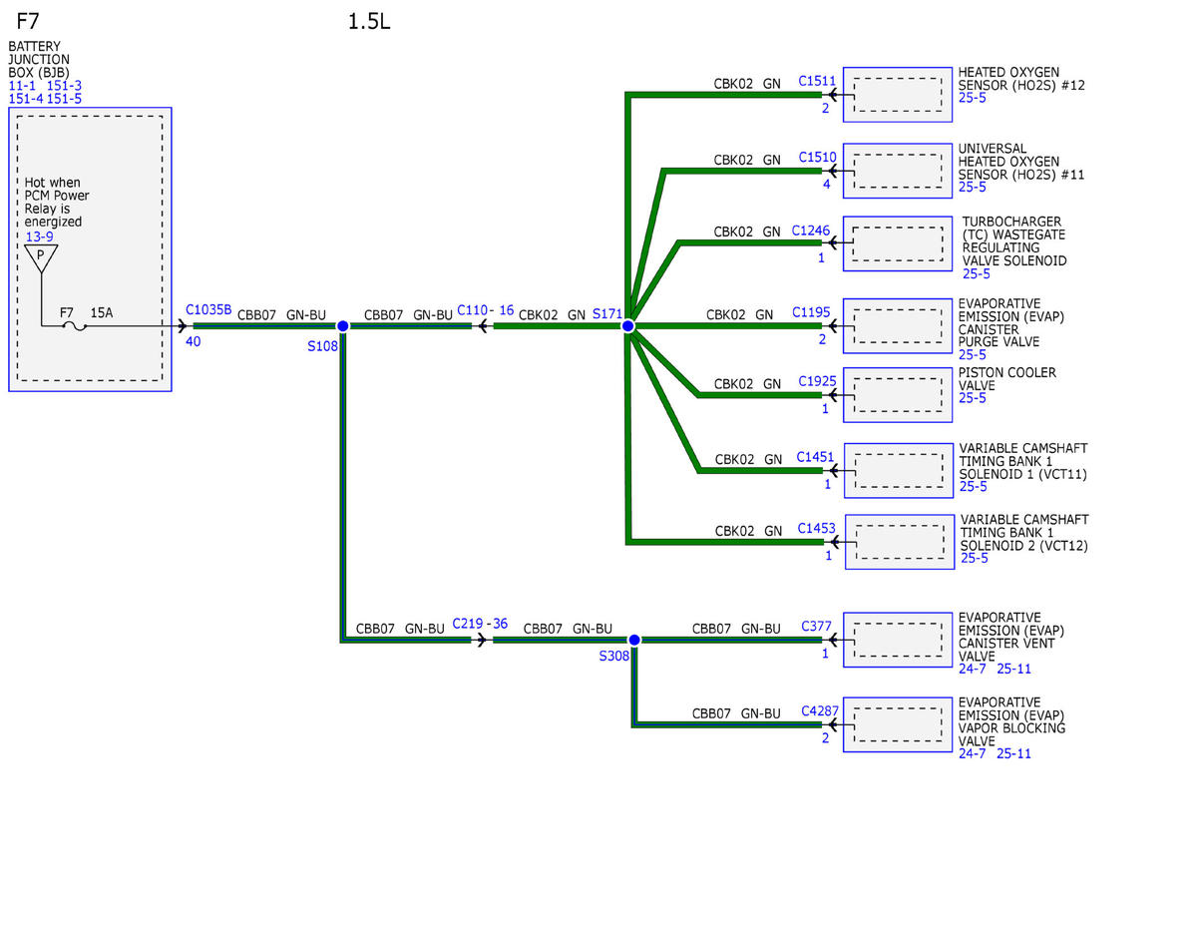Select the 'VARIABLE CAMSHAFT TIMING BANK 1 SOLENOID 2 (VCT12)' label

click(1024, 533)
